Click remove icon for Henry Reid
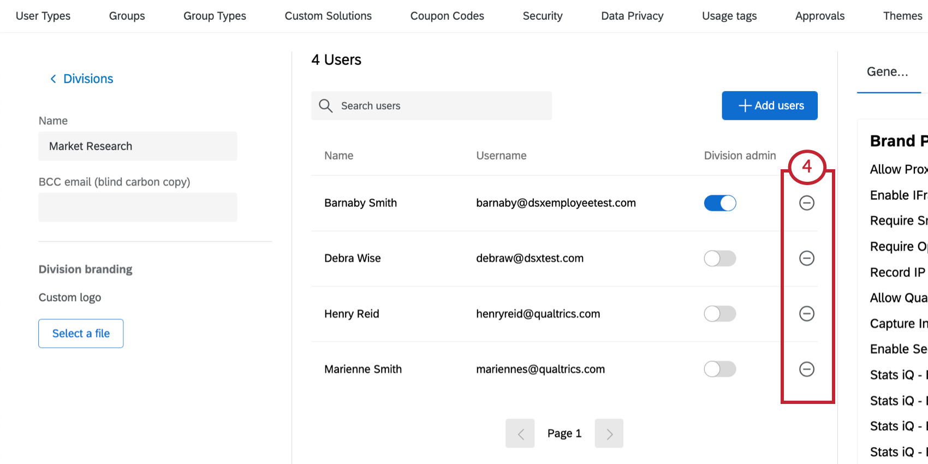Viewport: 928px width, 464px height. coord(806,313)
